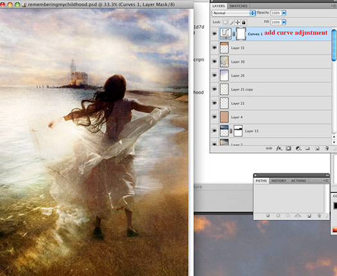Hide the Curves 1 layer

214,34
